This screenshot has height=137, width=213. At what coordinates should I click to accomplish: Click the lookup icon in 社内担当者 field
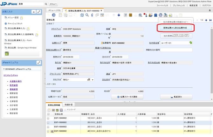coord(191,43)
